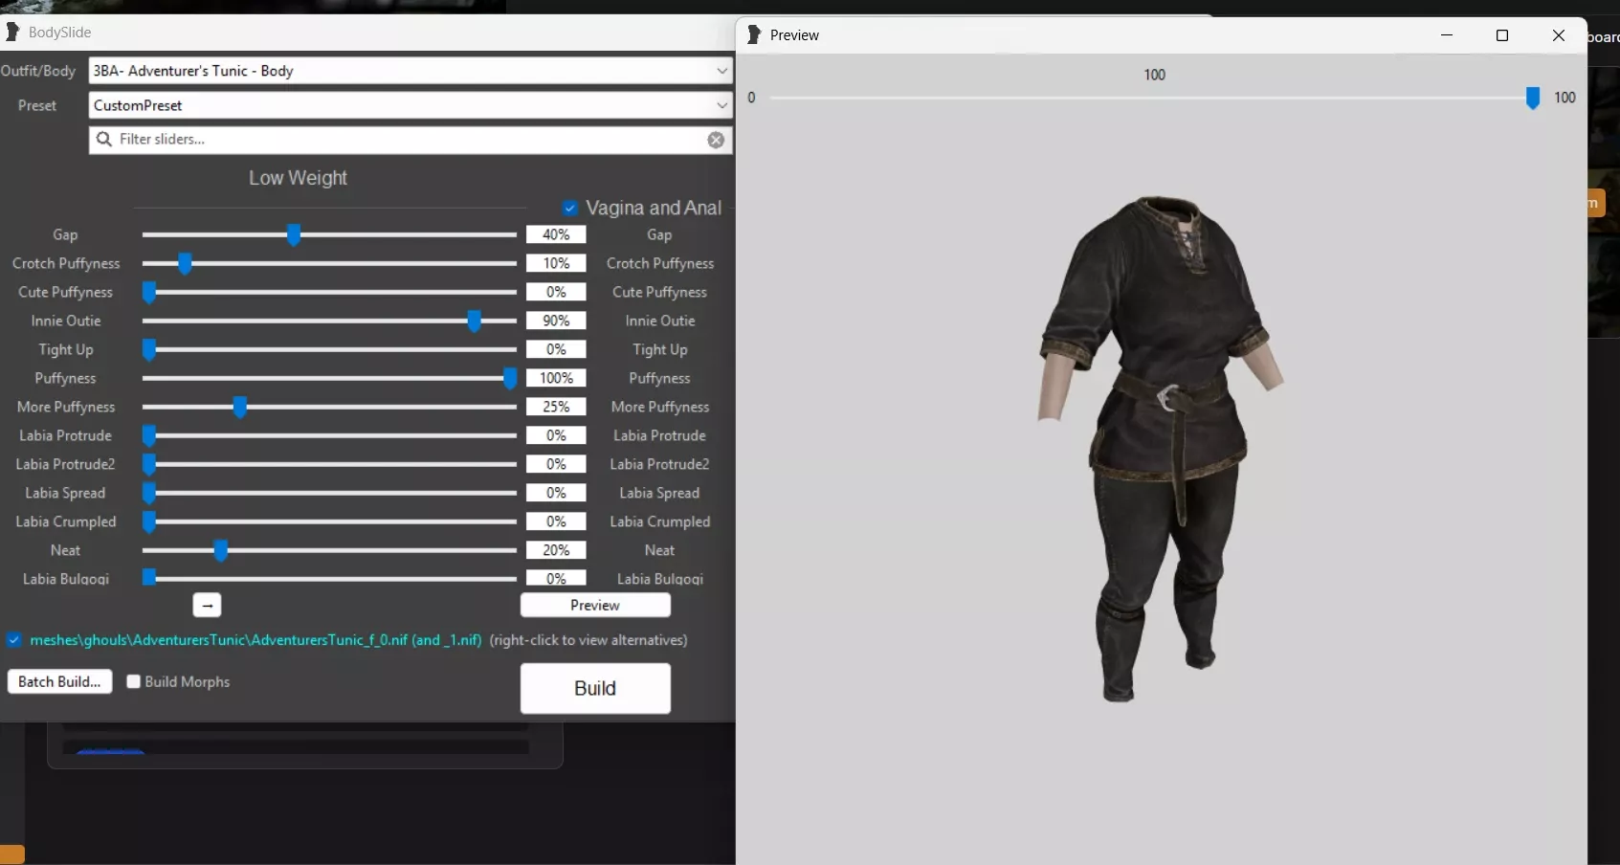Click the 'Vagina and Anal' category label
This screenshot has width=1620, height=865.
pos(654,208)
